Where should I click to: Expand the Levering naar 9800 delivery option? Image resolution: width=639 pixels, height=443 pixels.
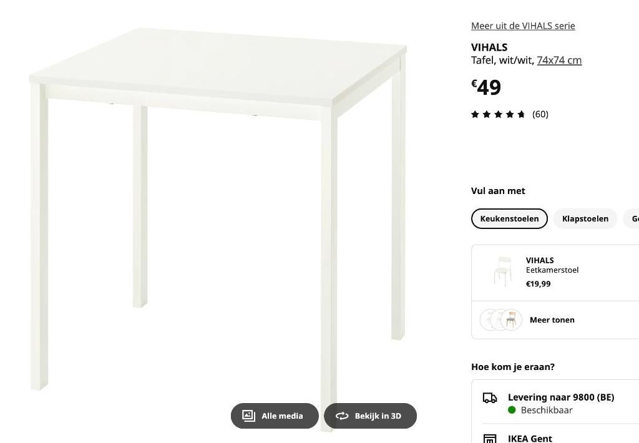[x=560, y=397]
